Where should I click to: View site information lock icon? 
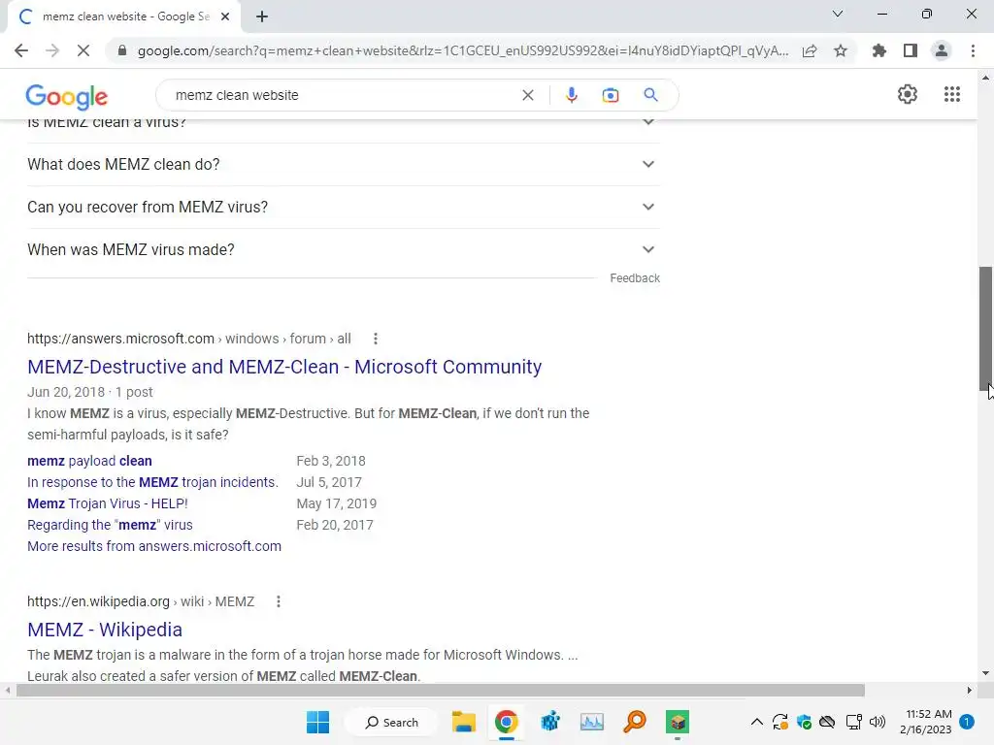(x=122, y=50)
